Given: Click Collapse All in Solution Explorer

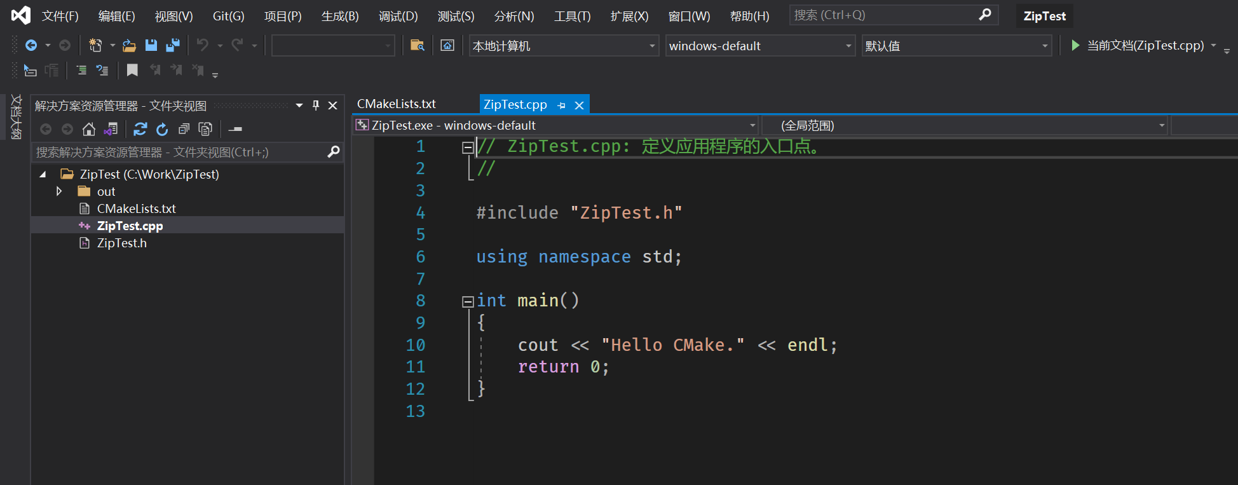Looking at the screenshot, I should (x=184, y=130).
